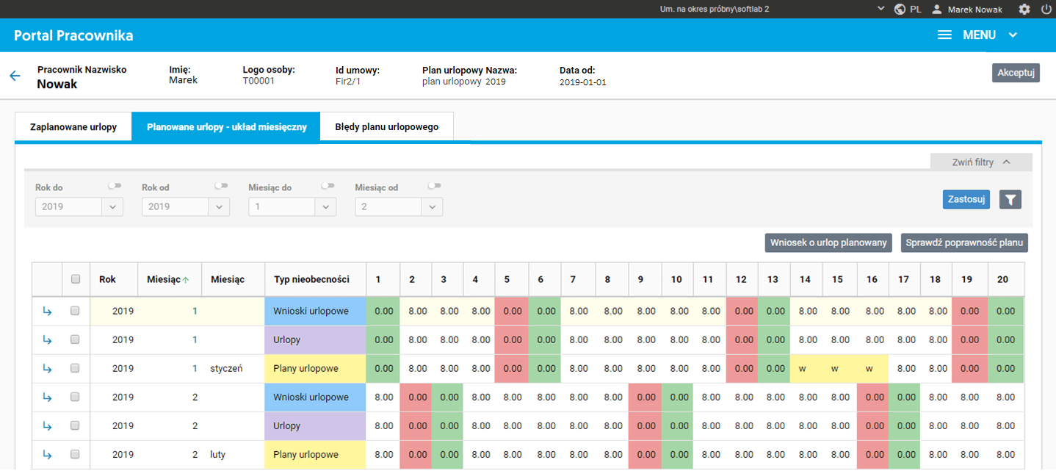Click the sort arrow on the Miesiąc column header

pyautogui.click(x=186, y=280)
